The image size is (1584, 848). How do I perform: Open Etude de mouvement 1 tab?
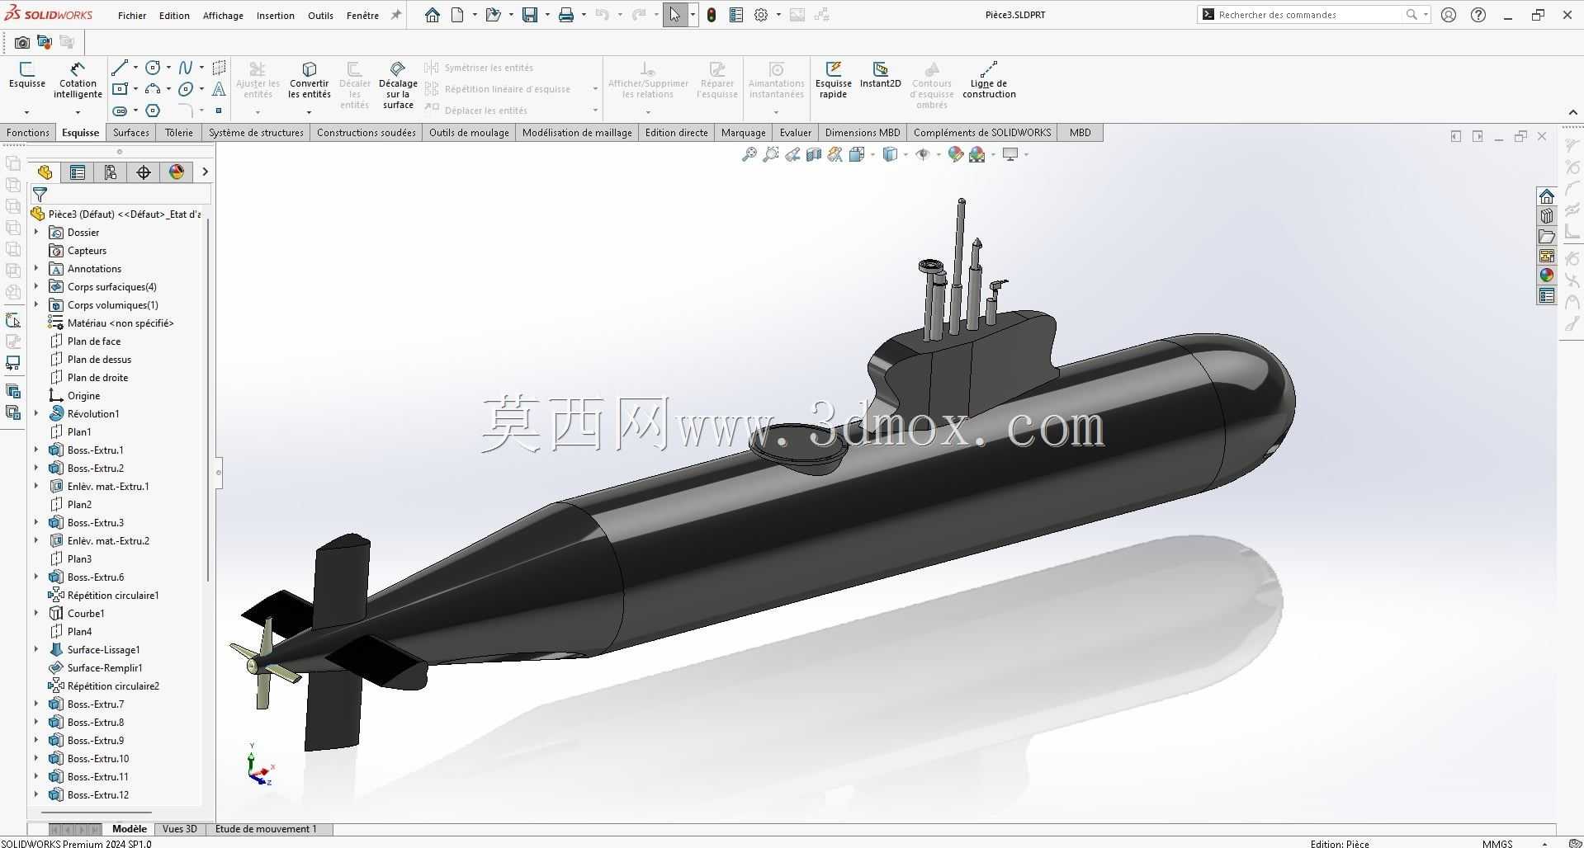266,829
